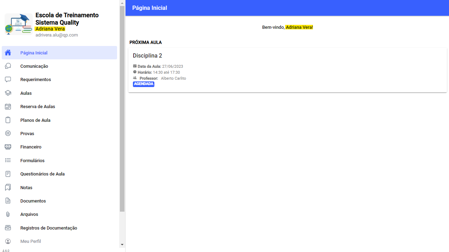Click the school logo image
Screen dimensions: 449x252
click(18, 24)
